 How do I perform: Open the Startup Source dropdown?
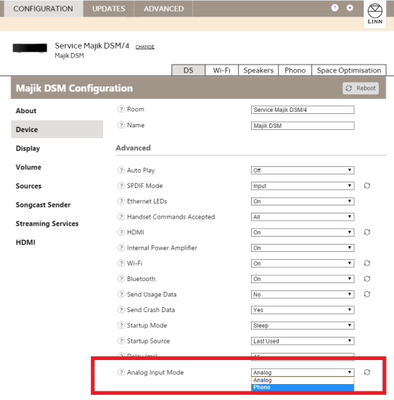pyautogui.click(x=303, y=341)
